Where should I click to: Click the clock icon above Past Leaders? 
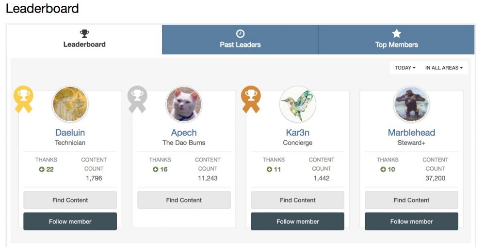(x=240, y=33)
